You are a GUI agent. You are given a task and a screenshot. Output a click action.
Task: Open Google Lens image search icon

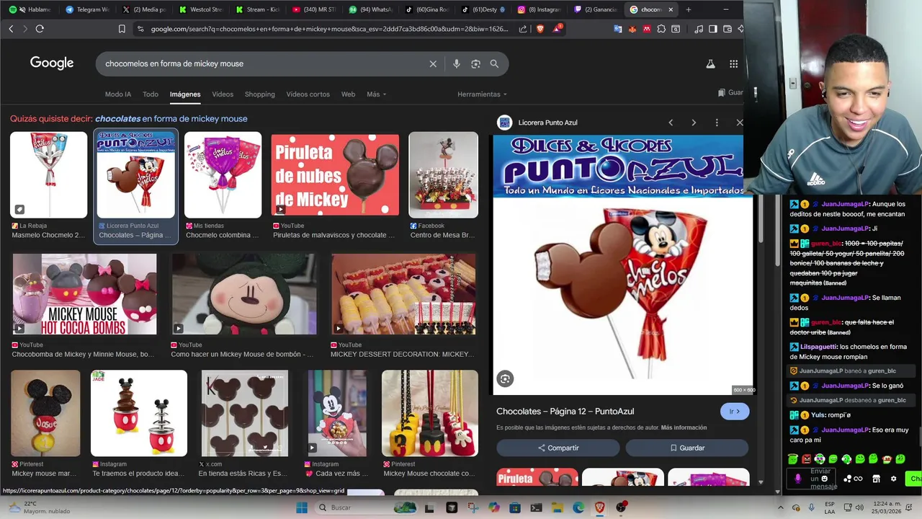475,63
